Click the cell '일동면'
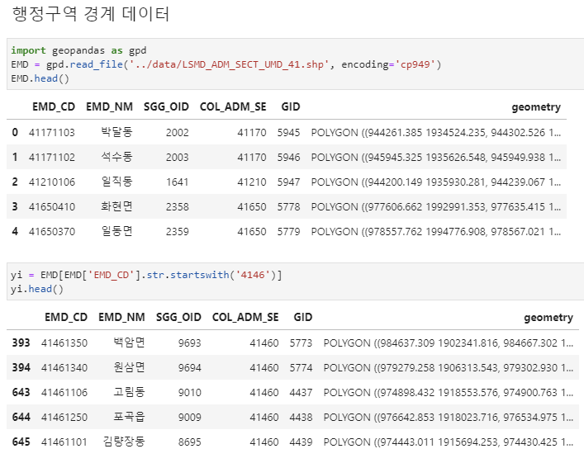Screen dimensions: 584x463 116,231
